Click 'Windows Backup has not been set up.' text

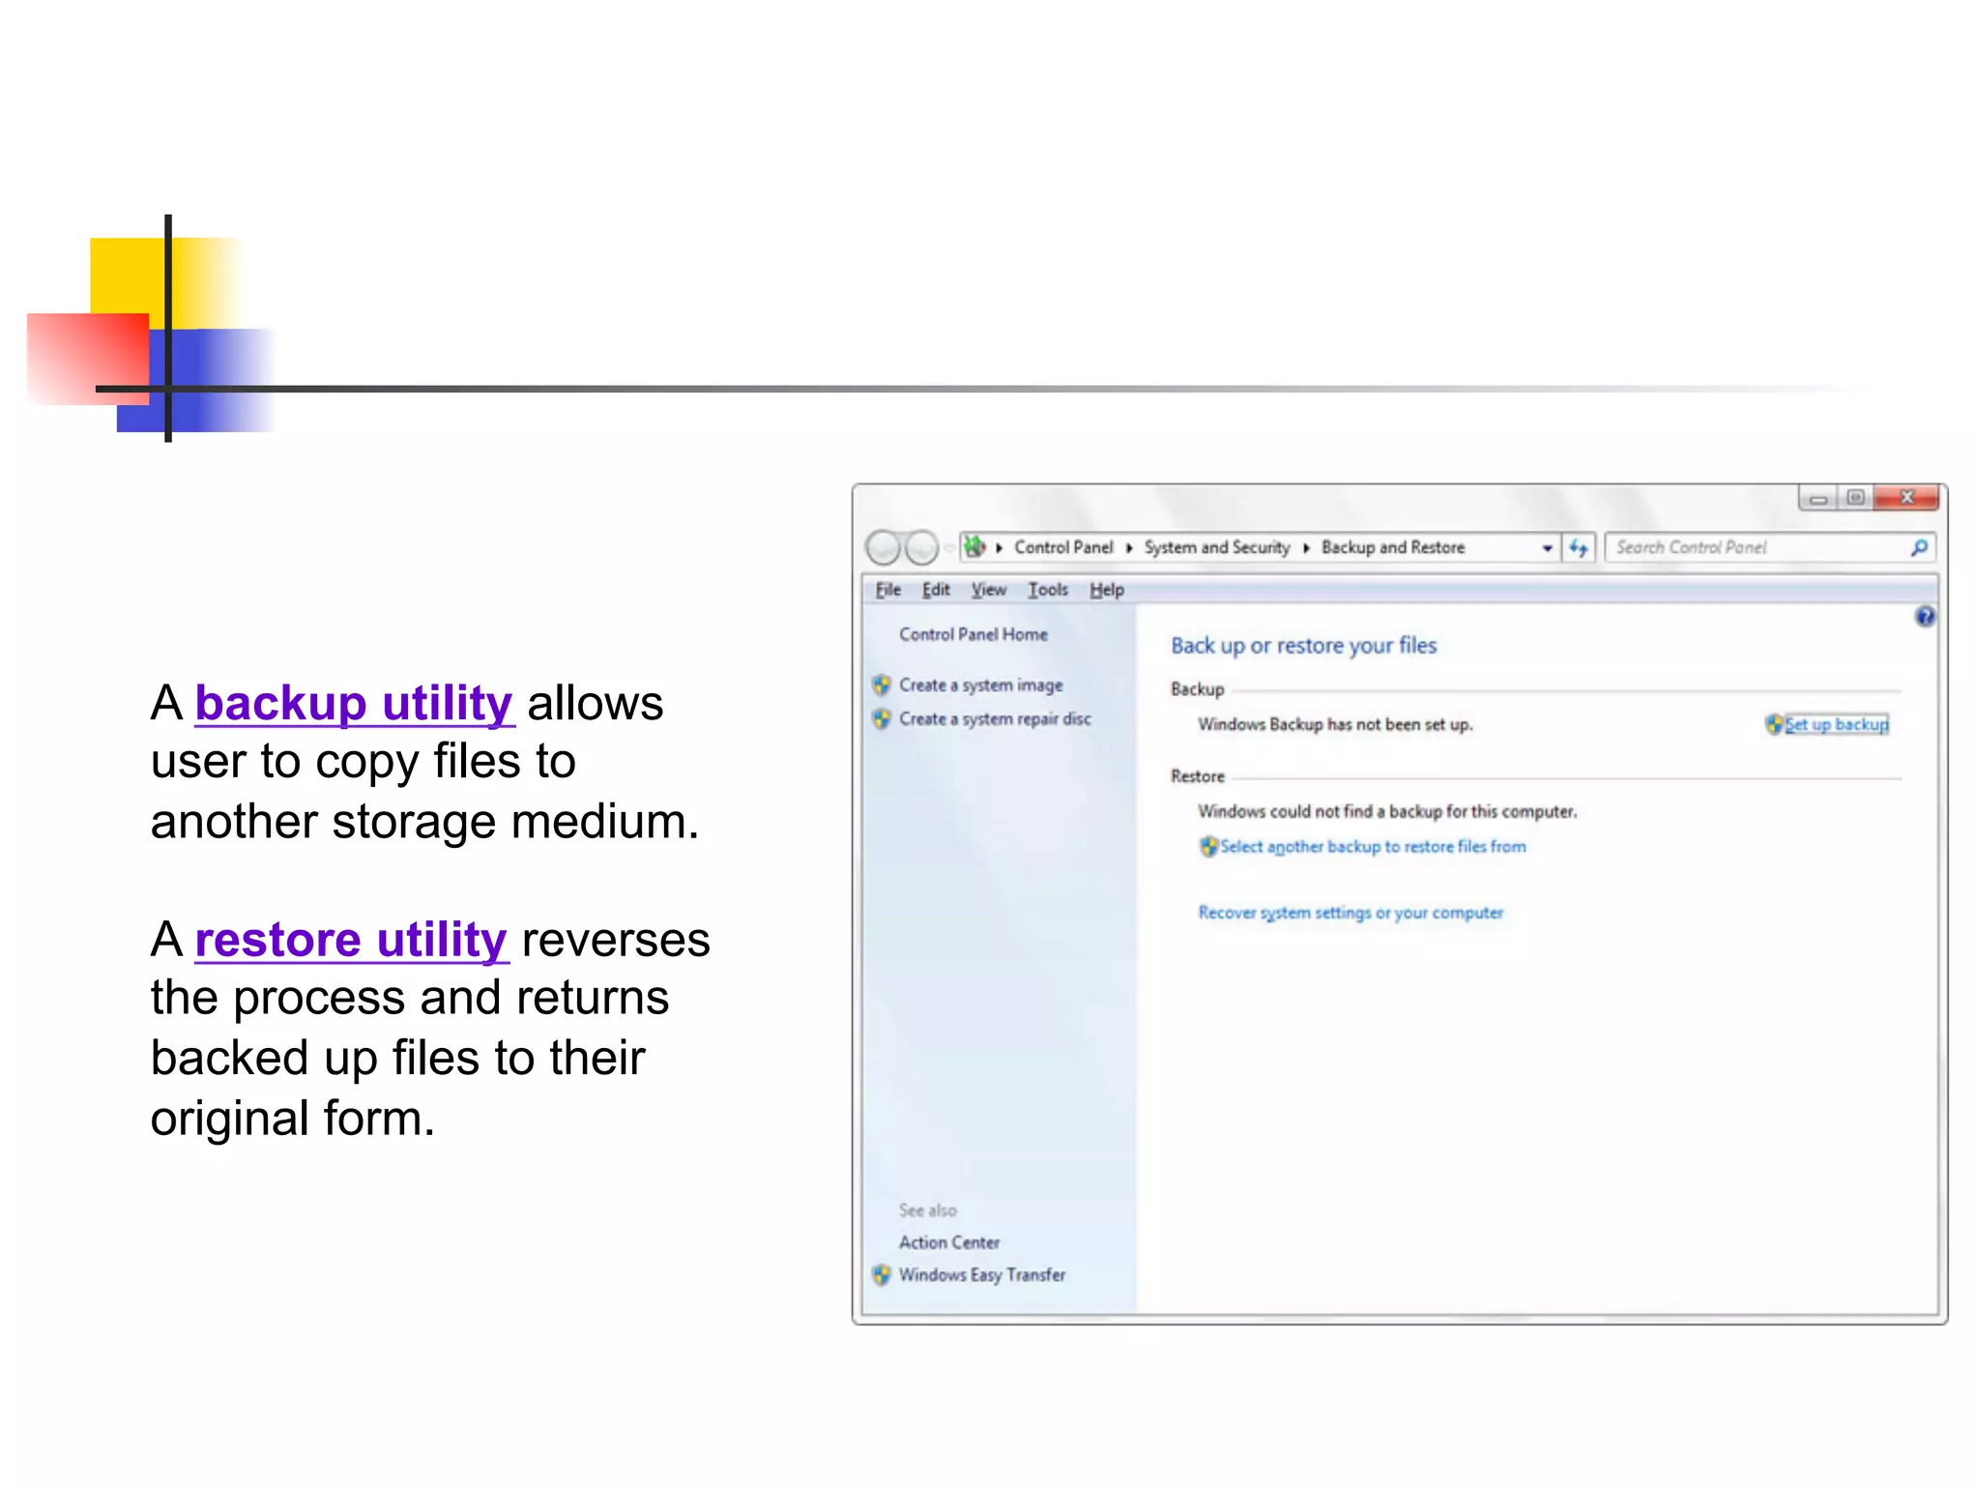(x=1335, y=725)
